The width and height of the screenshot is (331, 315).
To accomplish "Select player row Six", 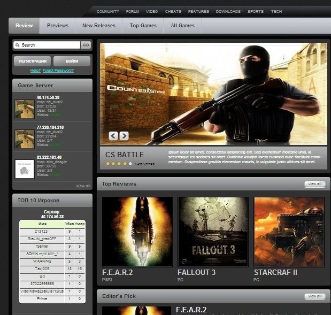I will tap(52, 276).
